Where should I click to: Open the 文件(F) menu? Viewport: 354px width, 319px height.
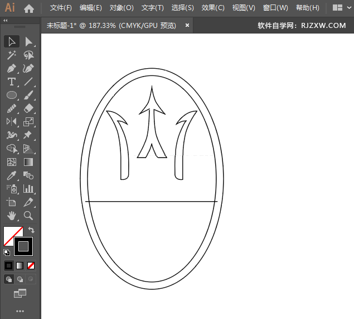[61, 8]
